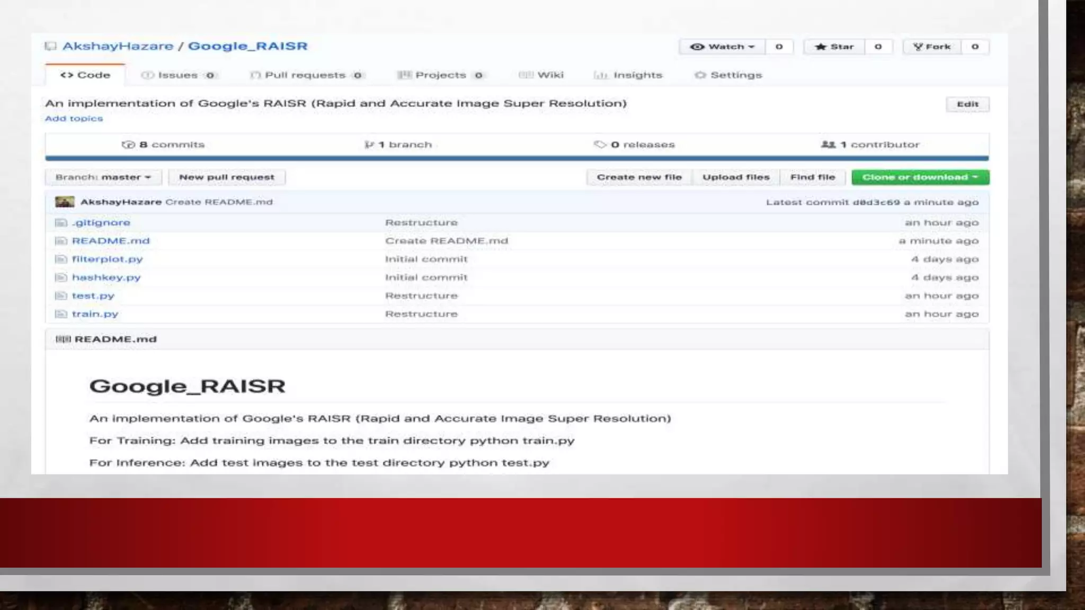The width and height of the screenshot is (1085, 610).
Task: Open the Watch notifications dropdown
Action: coord(722,47)
